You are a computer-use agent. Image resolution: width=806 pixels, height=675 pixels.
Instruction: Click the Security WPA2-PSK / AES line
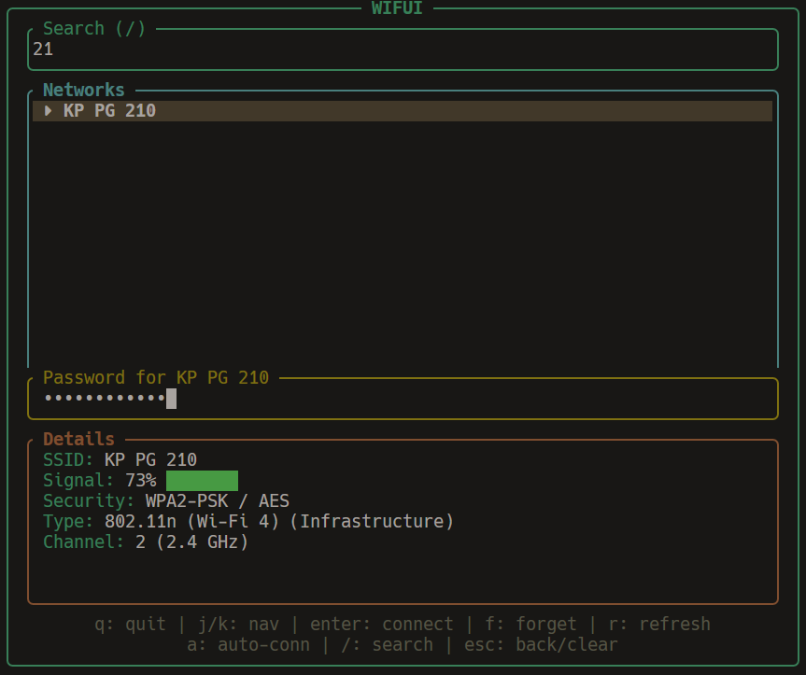pos(166,501)
